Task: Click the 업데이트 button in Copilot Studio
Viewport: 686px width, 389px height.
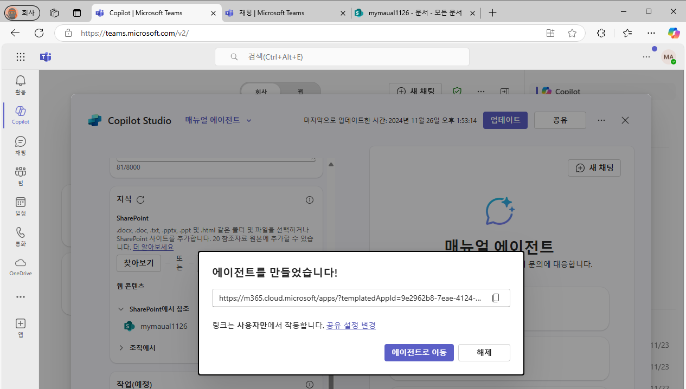Action: [x=505, y=120]
